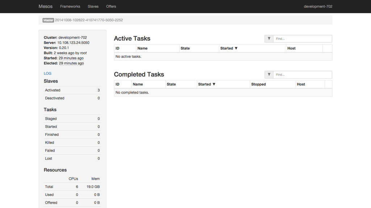Click the Used resources row
This screenshot has width=371, height=208.
click(x=72, y=195)
